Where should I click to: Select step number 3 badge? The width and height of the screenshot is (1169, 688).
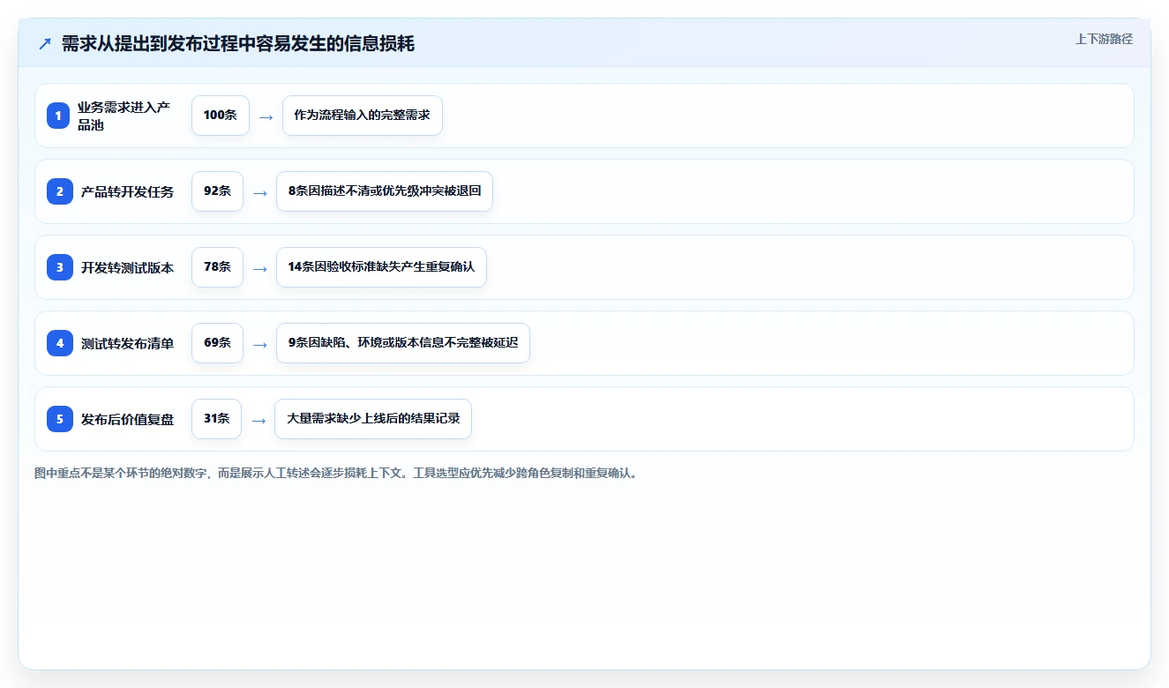pos(60,267)
